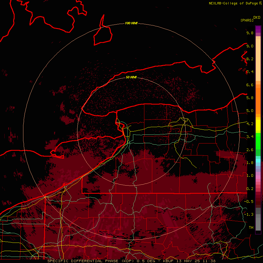Click the 5.8 value on color scale

pos(250,98)
